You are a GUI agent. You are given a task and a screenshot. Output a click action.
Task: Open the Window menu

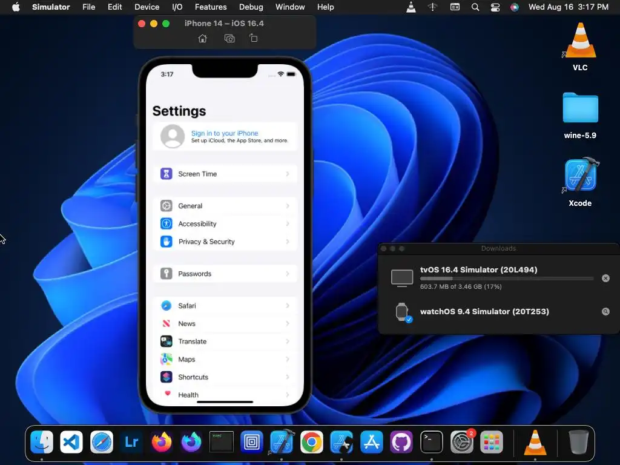(290, 7)
